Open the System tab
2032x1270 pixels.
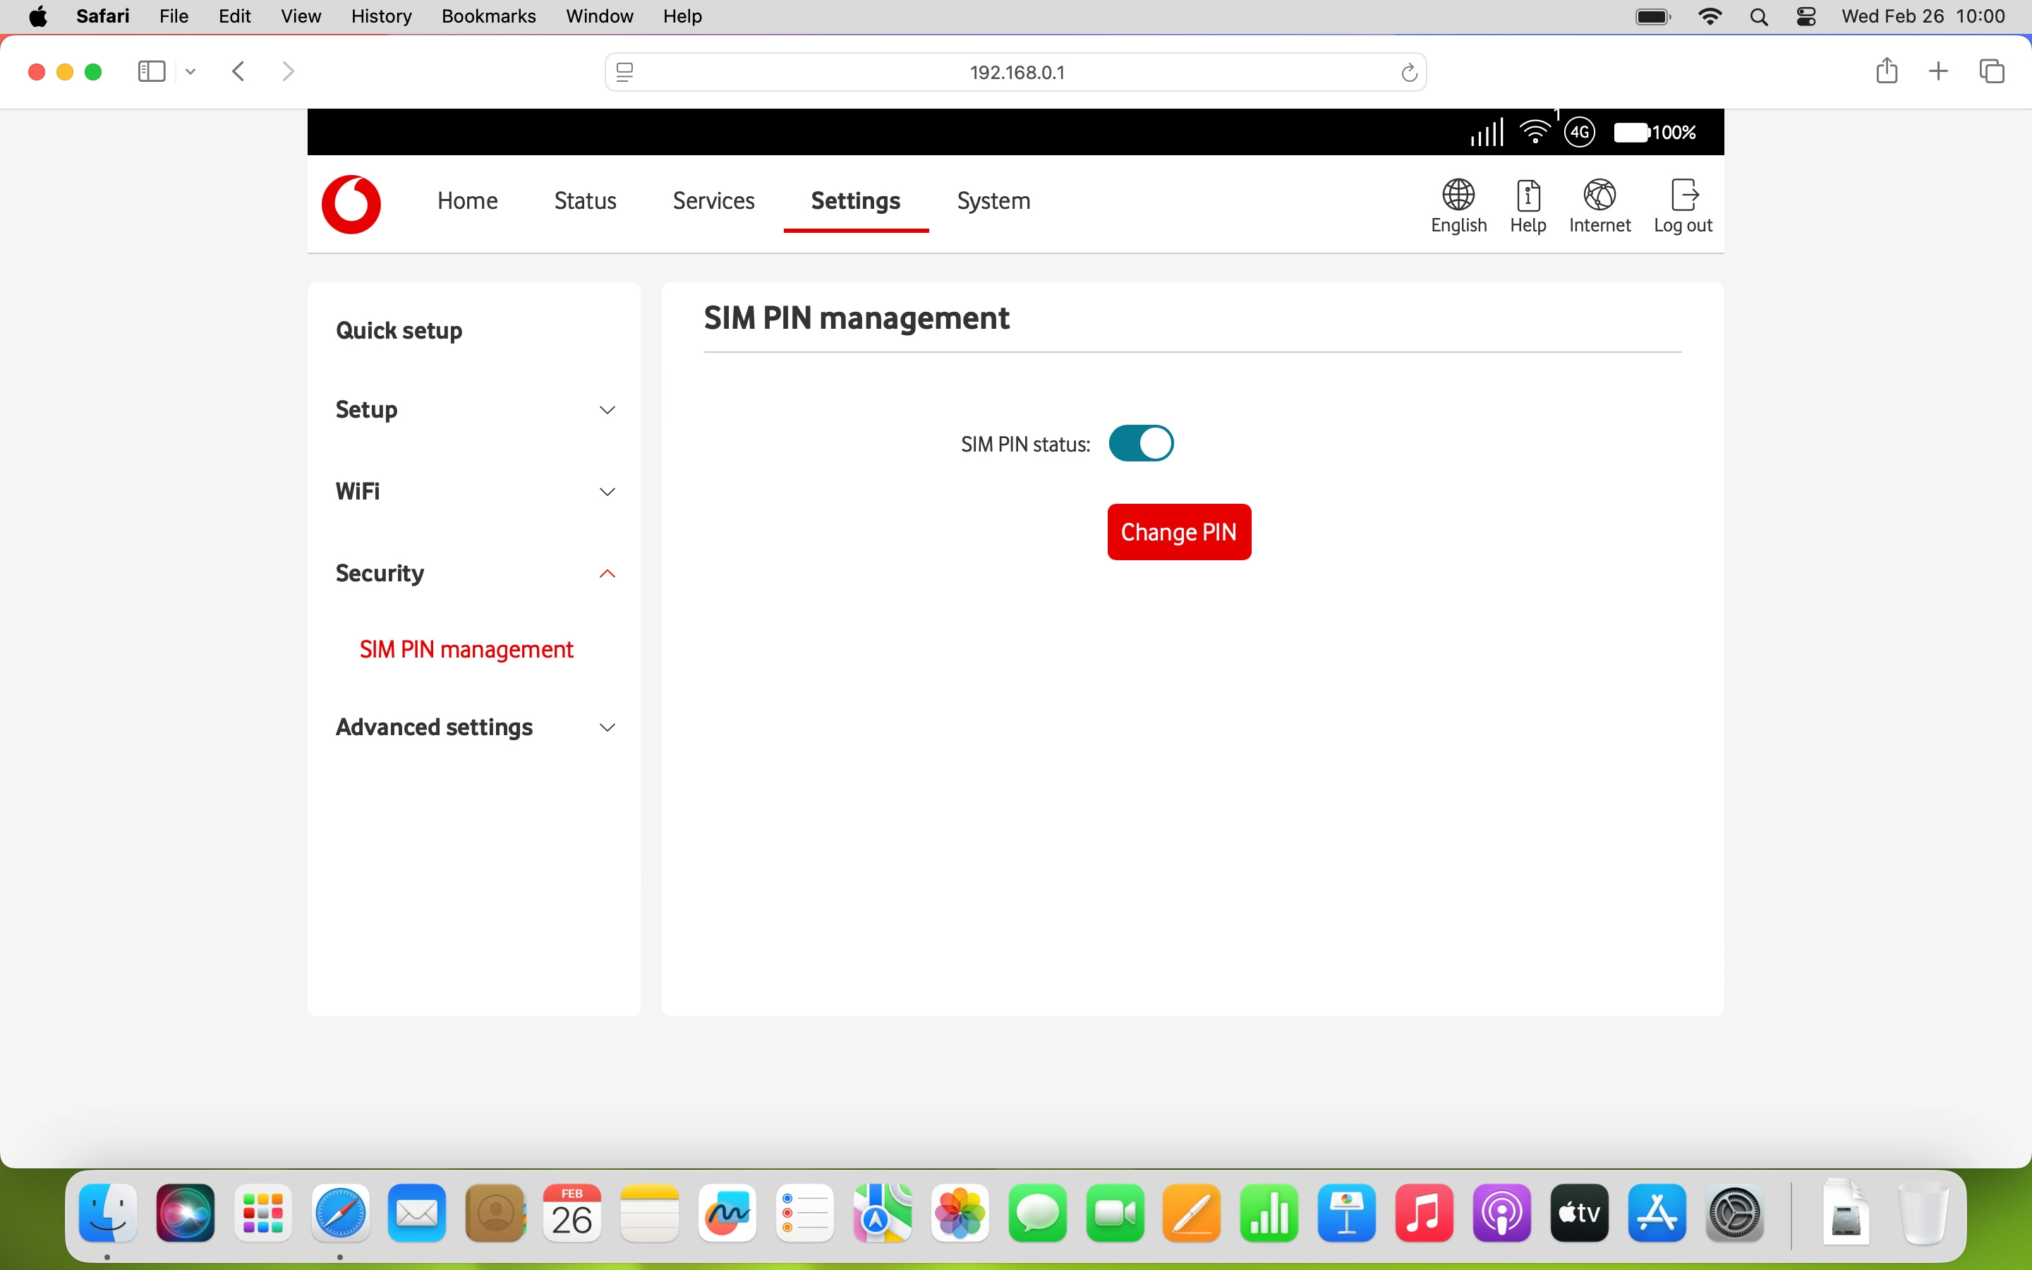993,201
